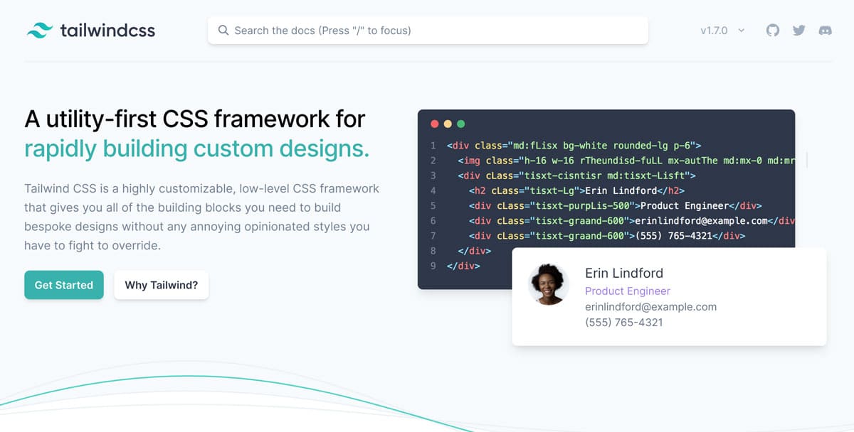Click code line 1 with bg-white rounded-lg
This screenshot has width=854, height=432.
pyautogui.click(x=574, y=146)
